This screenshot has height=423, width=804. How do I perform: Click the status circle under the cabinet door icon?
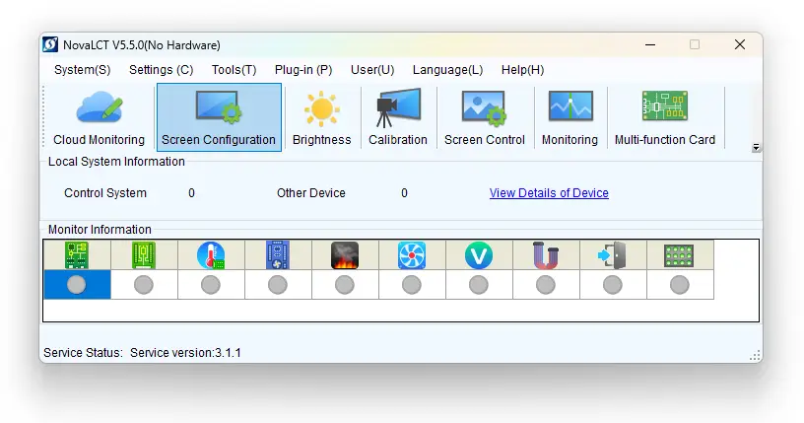click(613, 284)
